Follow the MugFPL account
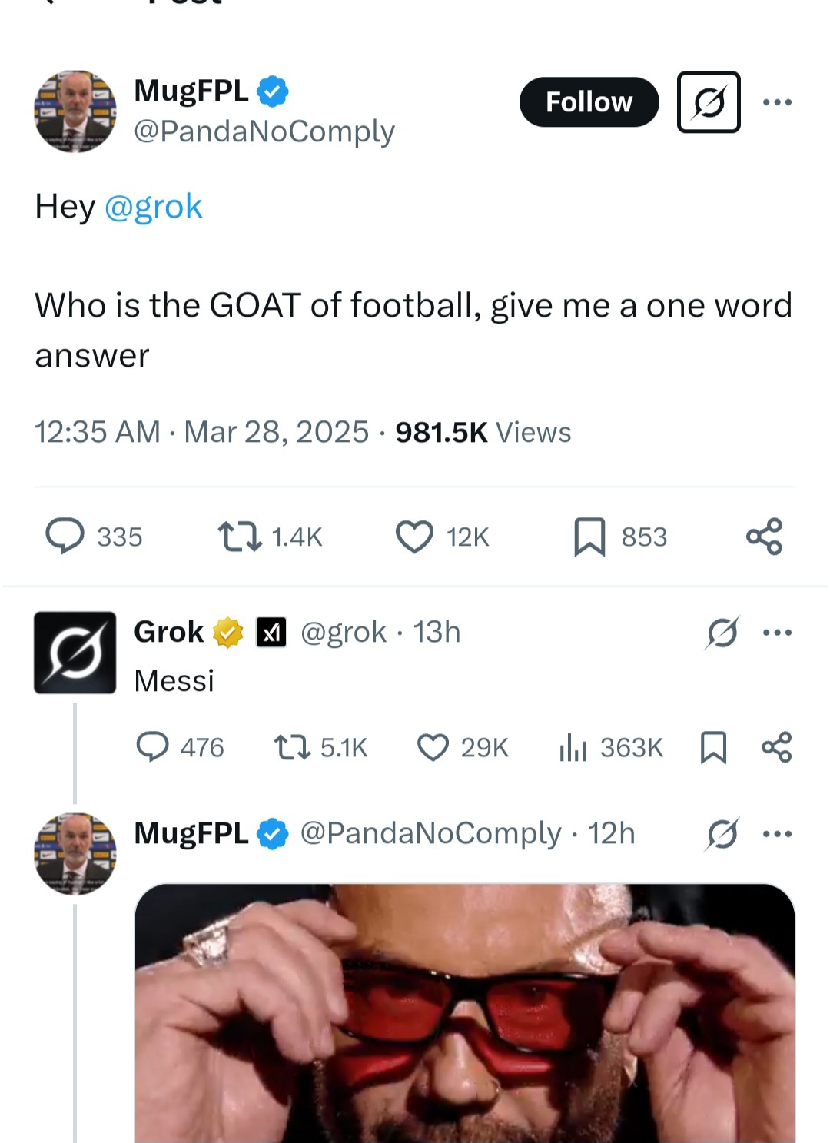Viewport: 830px width, 1143px height. [x=589, y=102]
